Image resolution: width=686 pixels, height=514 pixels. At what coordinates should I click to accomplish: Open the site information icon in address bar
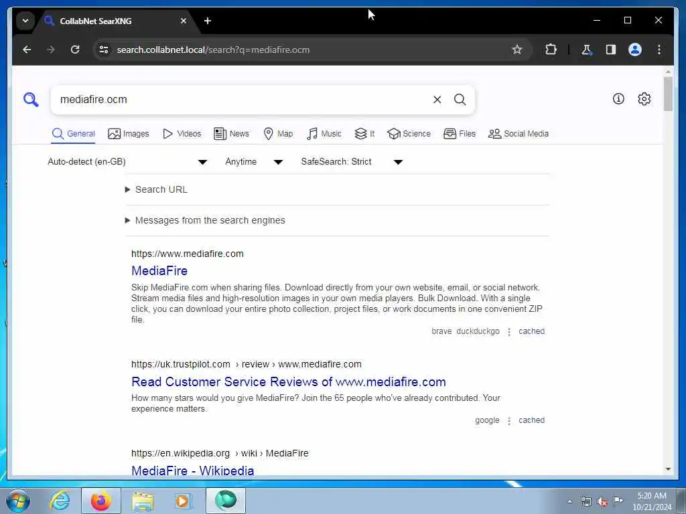(x=104, y=50)
